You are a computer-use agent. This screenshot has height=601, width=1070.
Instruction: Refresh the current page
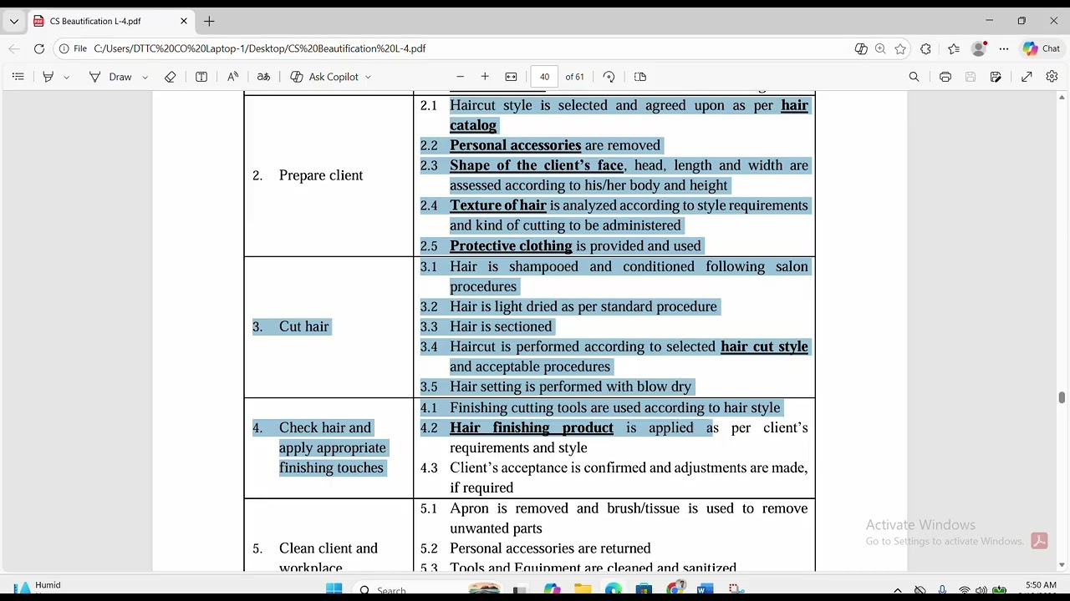[x=38, y=48]
